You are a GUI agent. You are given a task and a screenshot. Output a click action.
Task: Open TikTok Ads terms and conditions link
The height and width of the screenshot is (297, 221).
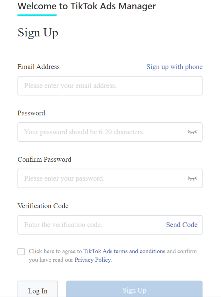(124, 251)
